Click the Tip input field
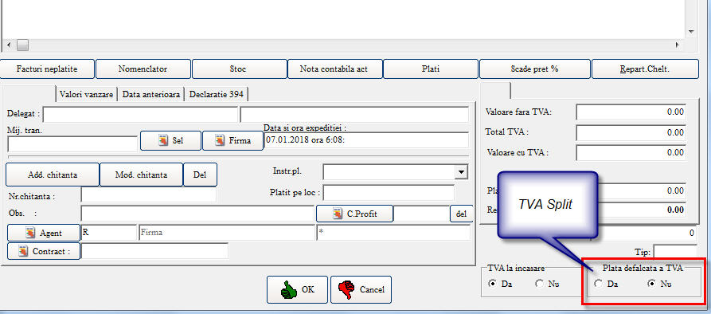Viewport: 711px width, 314px height. pyautogui.click(x=675, y=251)
